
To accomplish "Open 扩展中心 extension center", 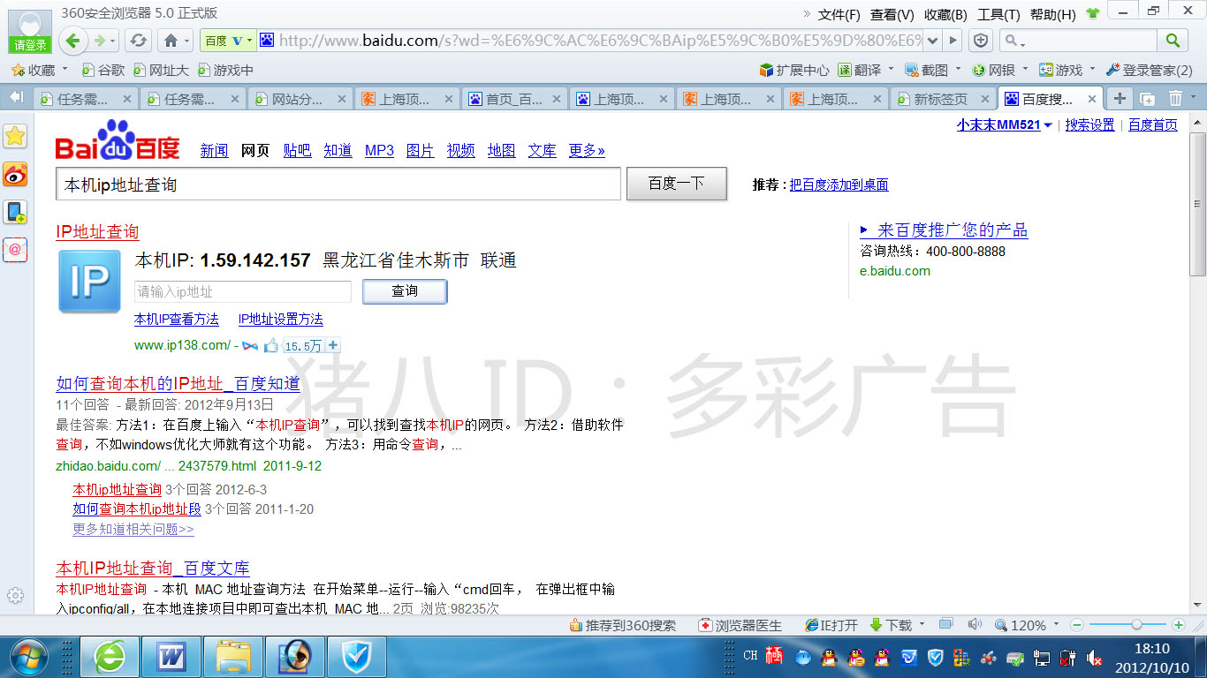I will point(794,70).
